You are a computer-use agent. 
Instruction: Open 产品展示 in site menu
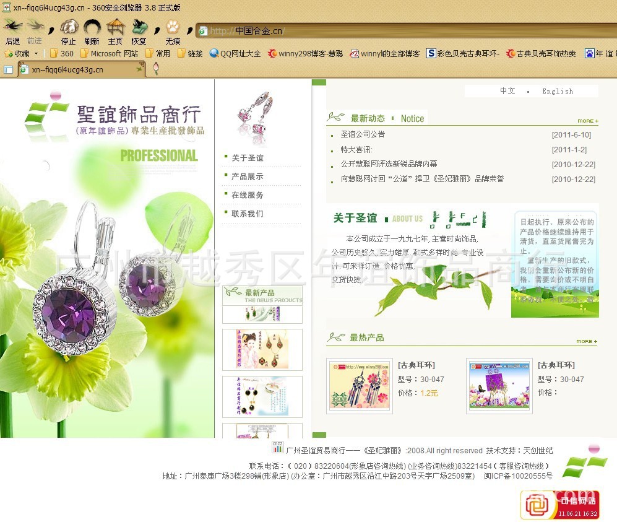point(247,176)
